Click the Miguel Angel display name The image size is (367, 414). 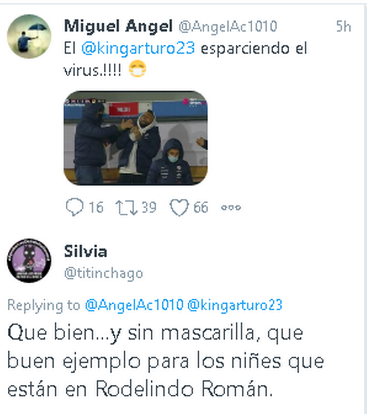click(x=118, y=26)
